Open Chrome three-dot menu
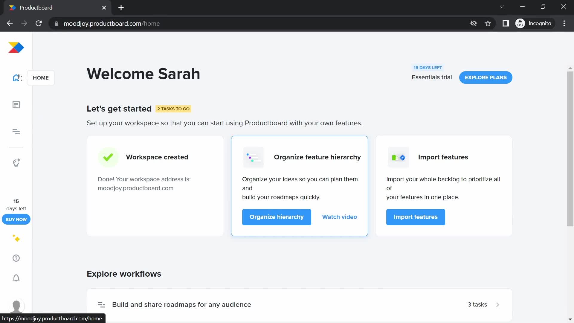This screenshot has width=574, height=323. point(564,23)
